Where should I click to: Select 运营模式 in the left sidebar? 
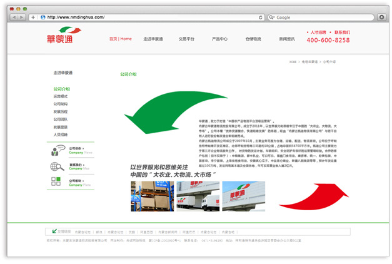coord(61,97)
